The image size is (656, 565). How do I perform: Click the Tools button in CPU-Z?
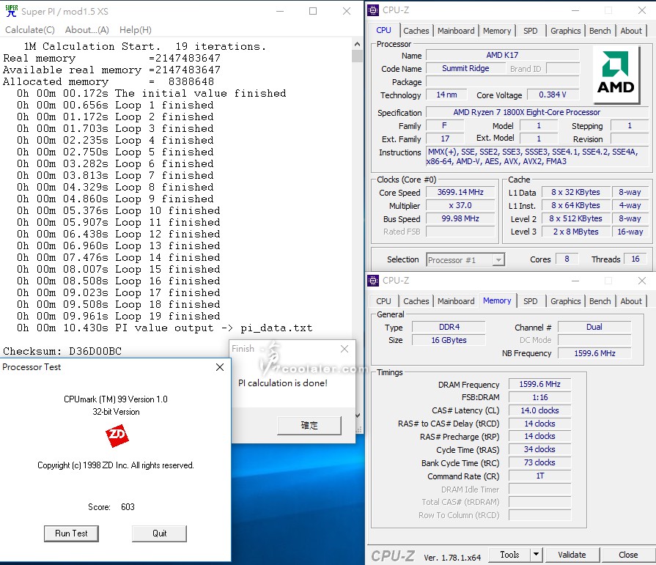tap(509, 555)
